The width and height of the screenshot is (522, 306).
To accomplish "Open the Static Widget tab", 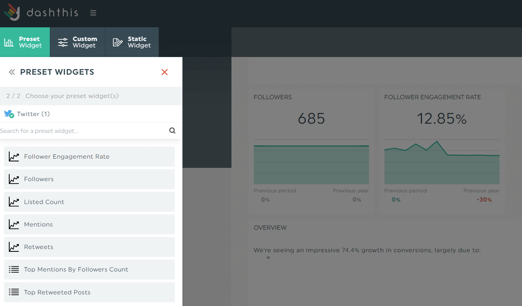I will [x=132, y=42].
